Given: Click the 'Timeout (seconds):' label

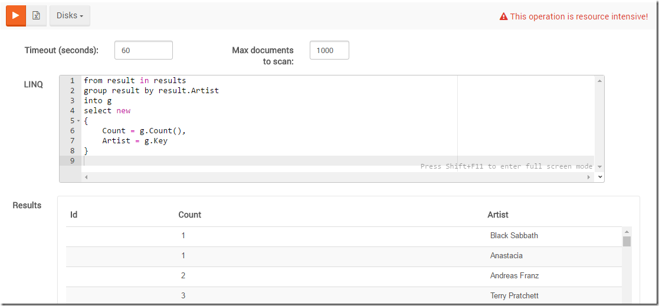Looking at the screenshot, I should (61, 50).
